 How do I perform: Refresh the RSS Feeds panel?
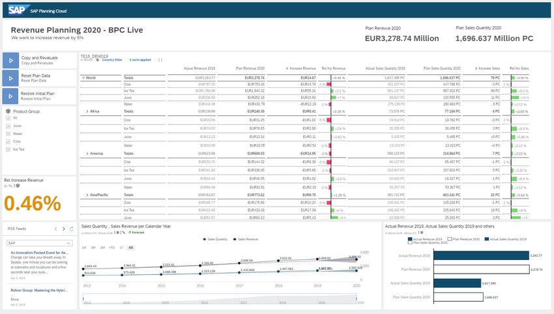tap(72, 229)
